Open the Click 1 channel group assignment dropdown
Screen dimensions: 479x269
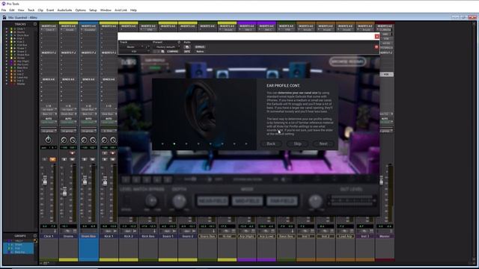click(48, 131)
